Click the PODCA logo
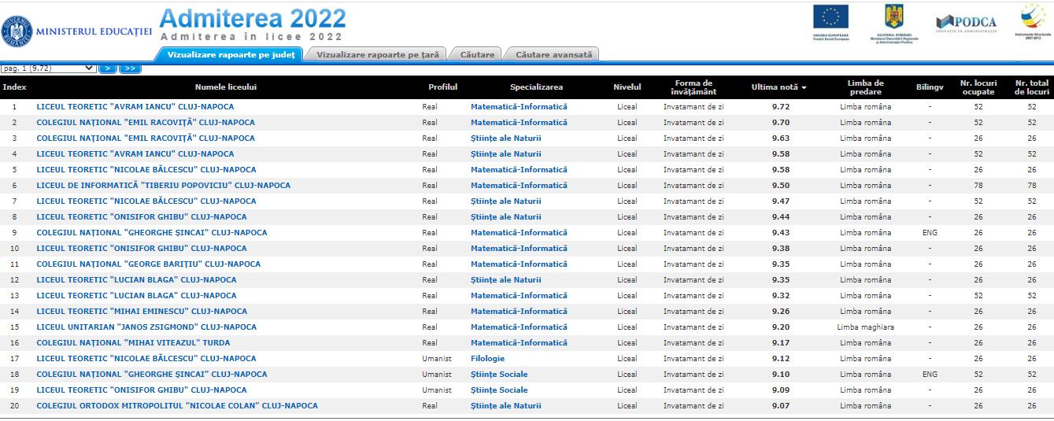The width and height of the screenshot is (1054, 421). [966, 23]
